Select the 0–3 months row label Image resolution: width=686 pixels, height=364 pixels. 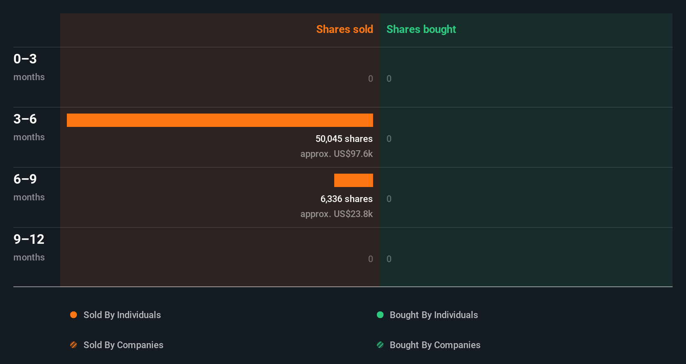coord(29,67)
